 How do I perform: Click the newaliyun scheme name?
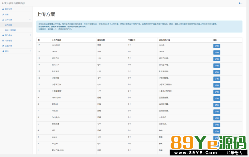(x=56, y=98)
